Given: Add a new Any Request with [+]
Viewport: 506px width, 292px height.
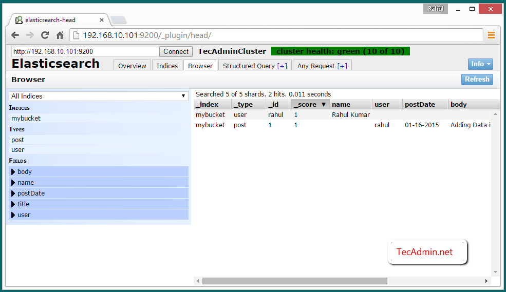Looking at the screenshot, I should coord(343,66).
